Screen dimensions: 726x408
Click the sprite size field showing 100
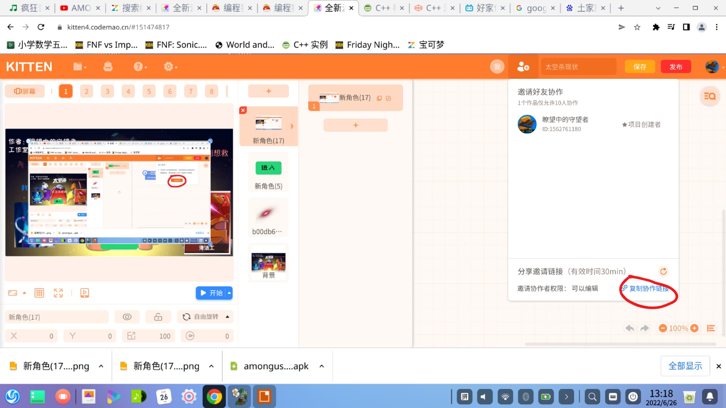pyautogui.click(x=149, y=336)
